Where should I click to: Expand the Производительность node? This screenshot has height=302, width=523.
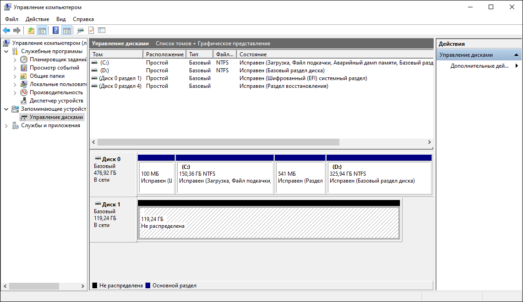point(15,93)
